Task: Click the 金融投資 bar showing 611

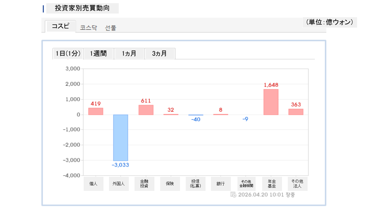Action: coord(146,110)
